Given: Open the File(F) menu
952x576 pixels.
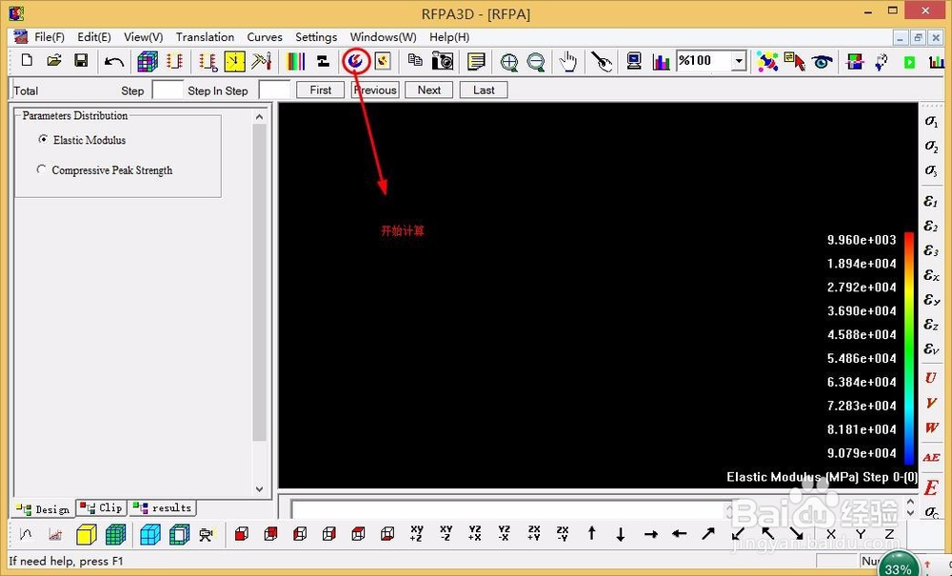Looking at the screenshot, I should [x=50, y=37].
